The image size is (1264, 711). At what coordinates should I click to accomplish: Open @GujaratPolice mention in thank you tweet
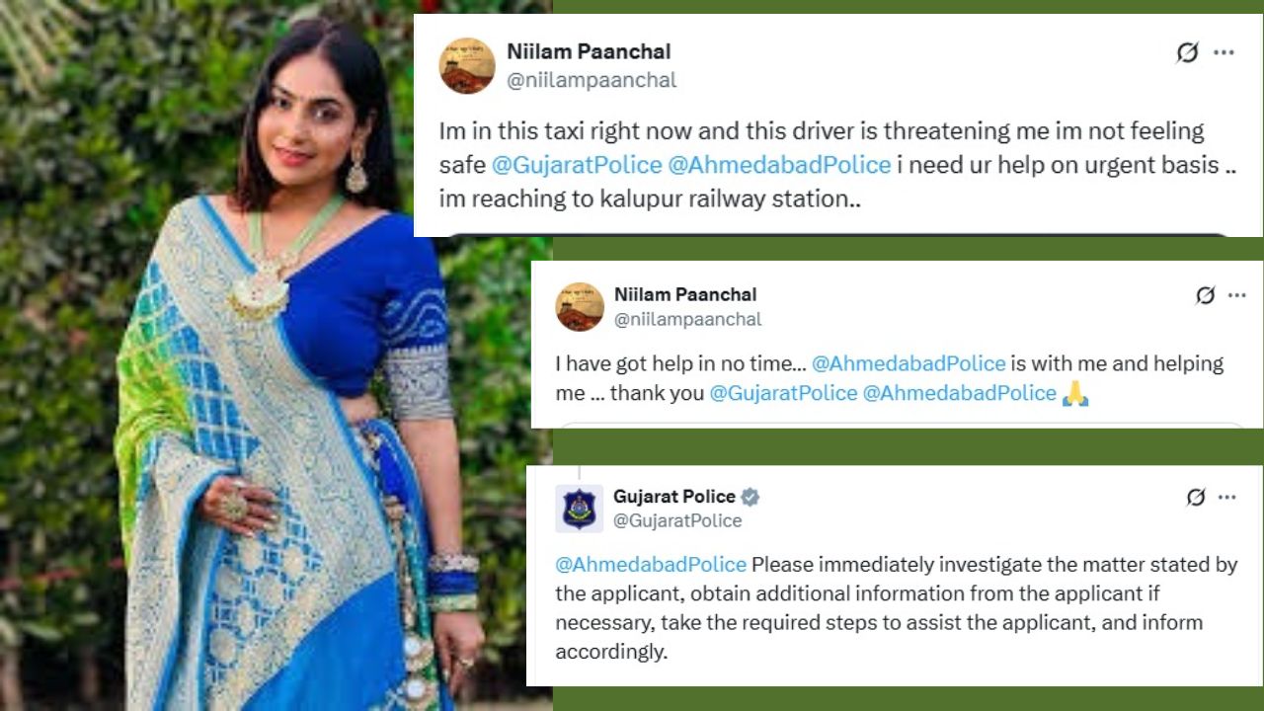[x=783, y=393]
